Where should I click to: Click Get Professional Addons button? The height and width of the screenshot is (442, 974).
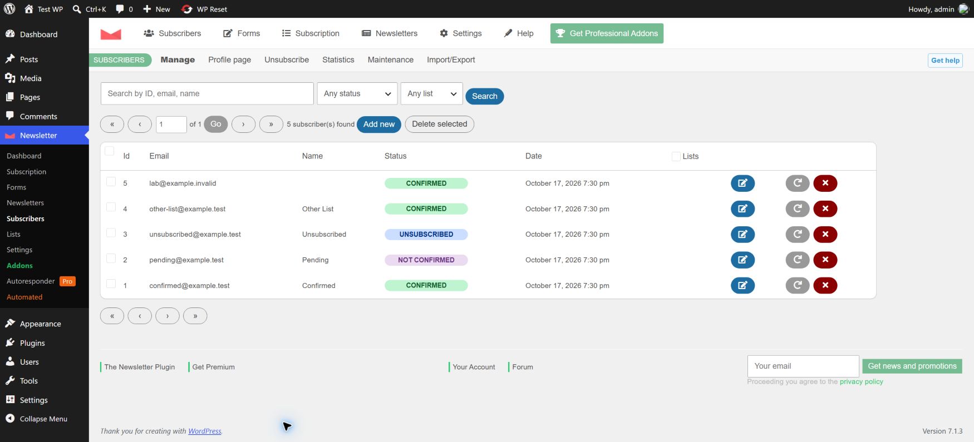pyautogui.click(x=607, y=33)
